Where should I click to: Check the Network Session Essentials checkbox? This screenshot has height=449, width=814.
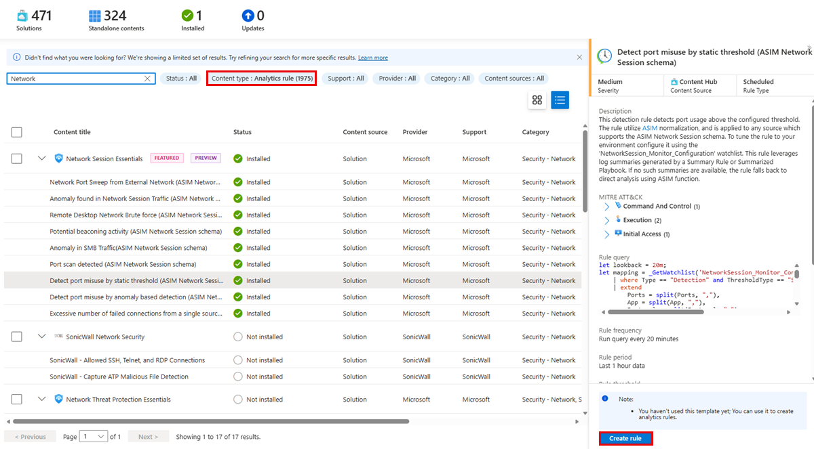click(x=17, y=158)
